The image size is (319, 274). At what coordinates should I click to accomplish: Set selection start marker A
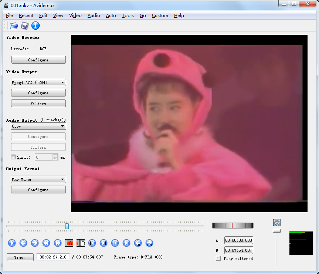tap(69, 243)
